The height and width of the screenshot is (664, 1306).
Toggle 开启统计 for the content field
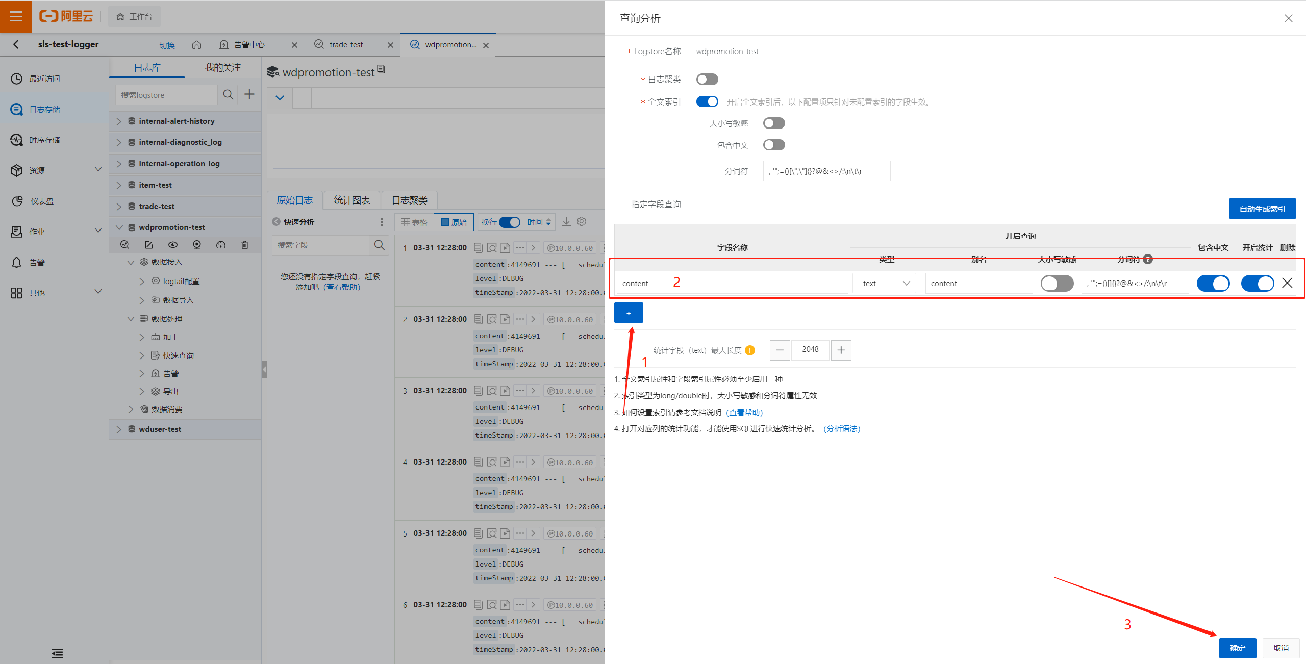point(1257,283)
